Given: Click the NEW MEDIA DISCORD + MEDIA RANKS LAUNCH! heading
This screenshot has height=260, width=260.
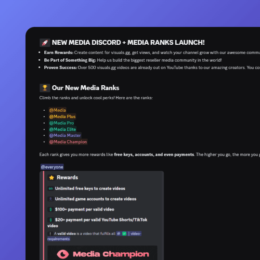Looking at the screenshot, I should coord(128,43).
